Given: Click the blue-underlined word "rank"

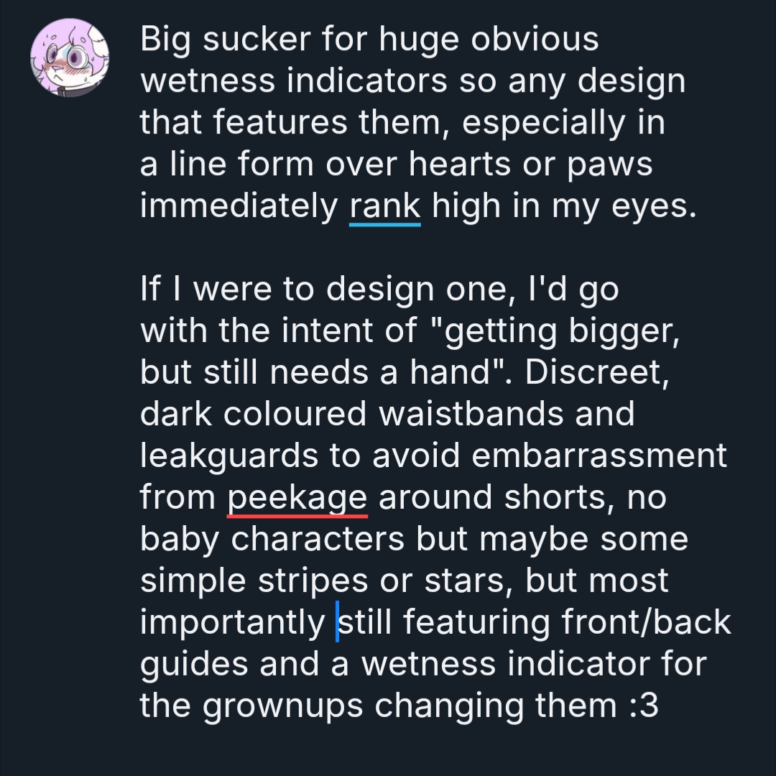Looking at the screenshot, I should click(x=384, y=206).
